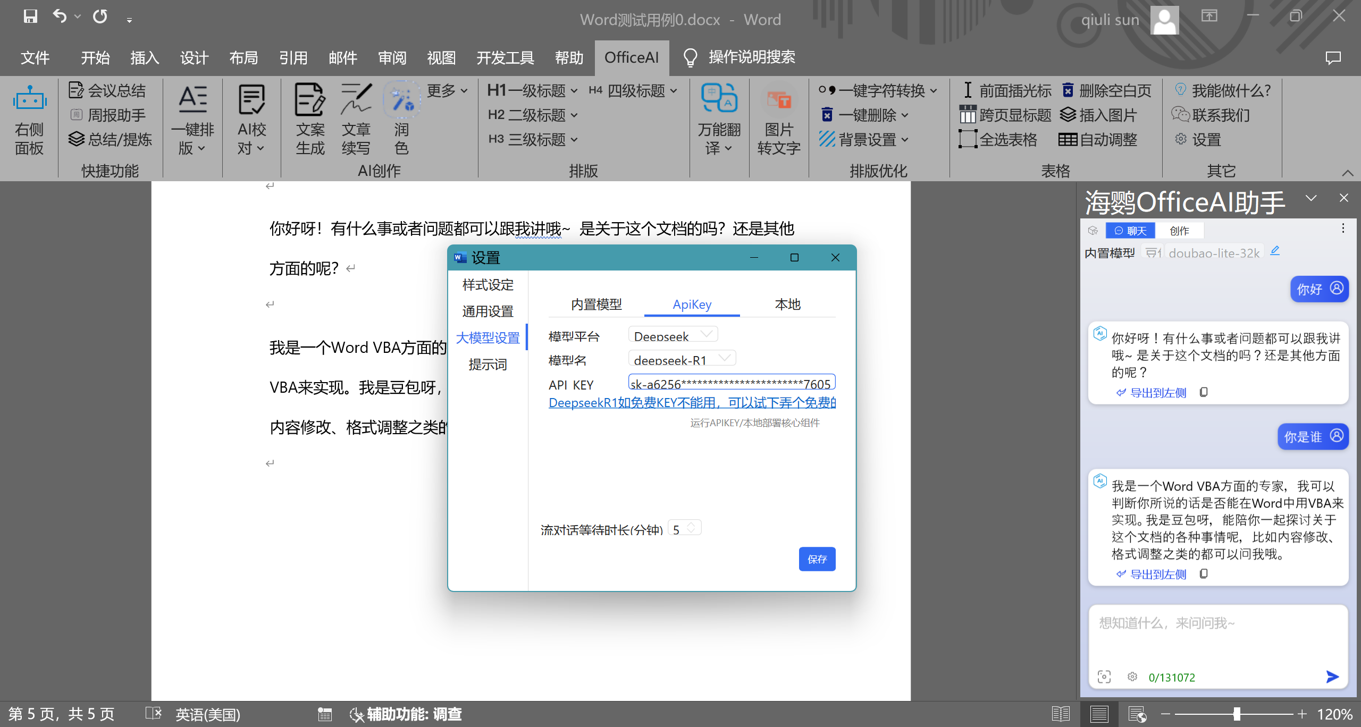Toggle Read Mode view in status bar
The image size is (1361, 727).
click(x=1061, y=714)
